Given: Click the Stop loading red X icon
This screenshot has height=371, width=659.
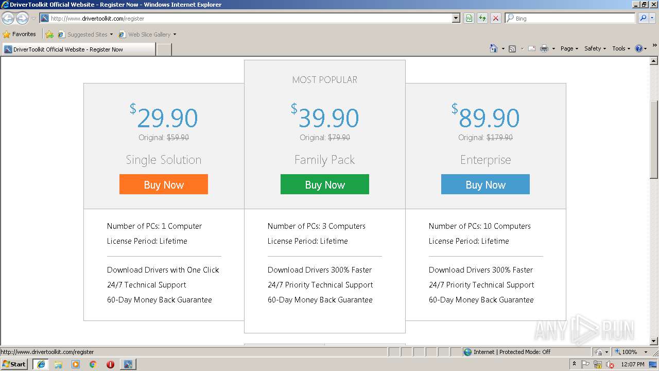Looking at the screenshot, I should click(x=495, y=18).
